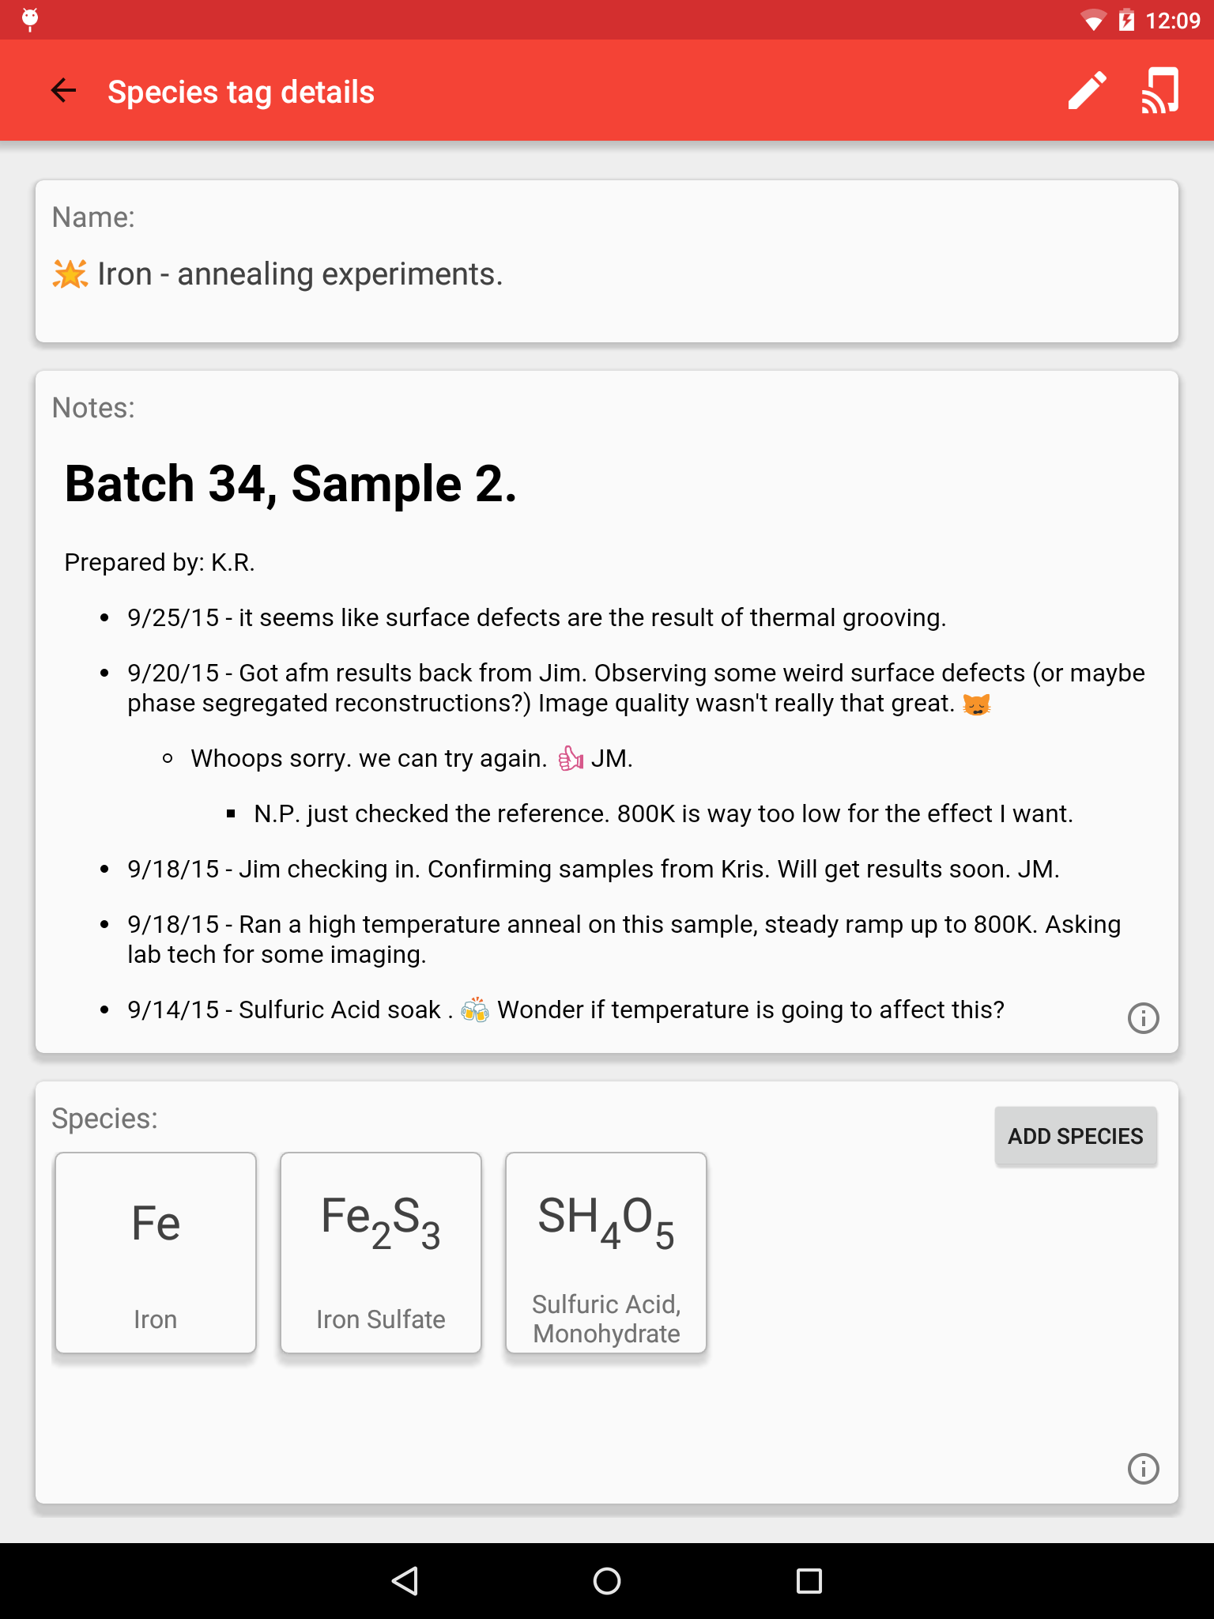The height and width of the screenshot is (1619, 1214).
Task: Click ADD SPECIES button
Action: point(1075,1136)
